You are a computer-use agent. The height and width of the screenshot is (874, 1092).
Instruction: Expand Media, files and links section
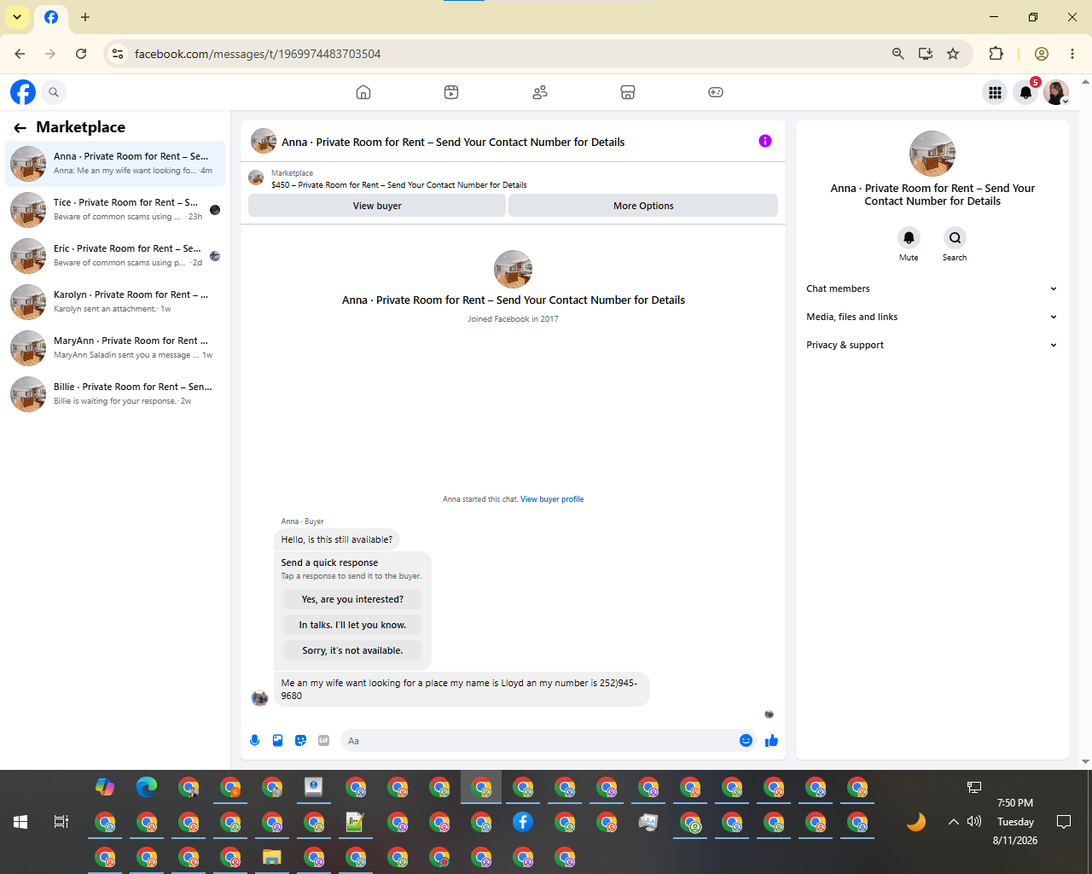pos(932,317)
